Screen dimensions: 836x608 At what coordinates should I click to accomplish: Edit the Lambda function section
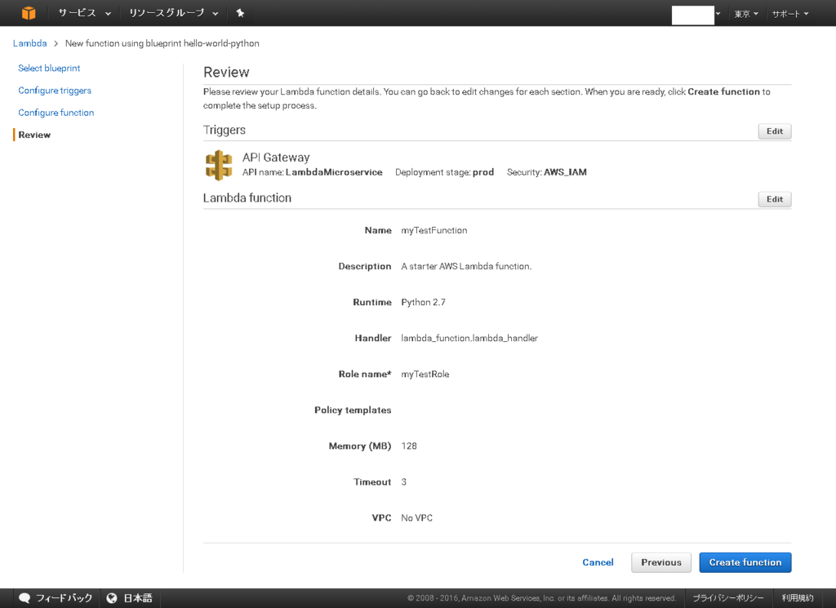tap(775, 199)
